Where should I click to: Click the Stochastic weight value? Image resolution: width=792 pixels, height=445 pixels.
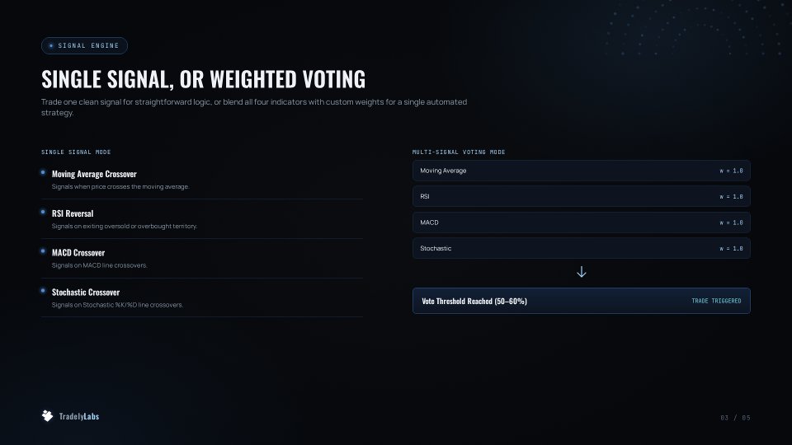click(x=732, y=249)
